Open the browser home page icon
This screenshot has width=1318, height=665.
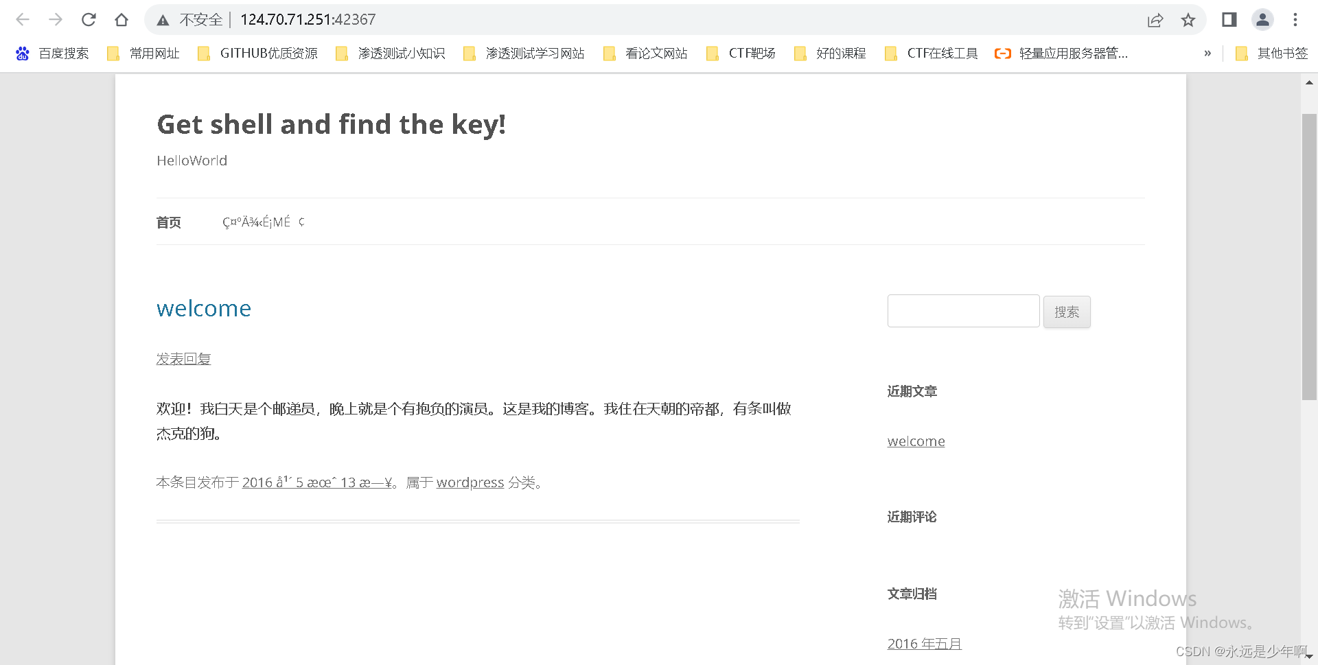pyautogui.click(x=122, y=19)
